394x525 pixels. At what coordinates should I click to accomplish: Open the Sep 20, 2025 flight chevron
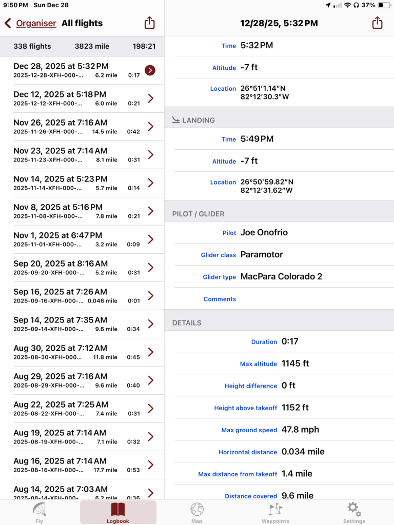click(150, 268)
